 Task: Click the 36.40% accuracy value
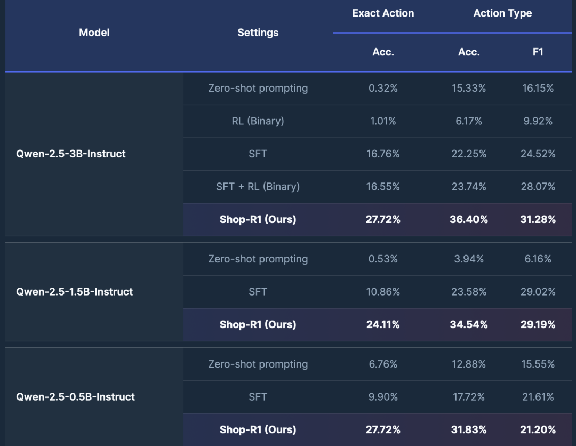click(x=469, y=219)
